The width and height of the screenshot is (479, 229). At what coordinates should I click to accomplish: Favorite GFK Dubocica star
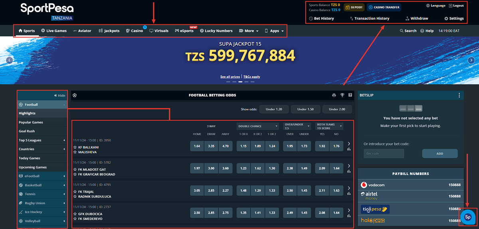75,214
